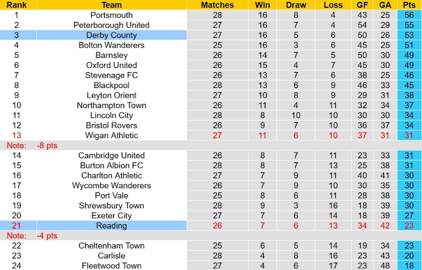Click the Win column header
Image resolution: width=422 pixels, height=270 pixels.
(x=262, y=5)
